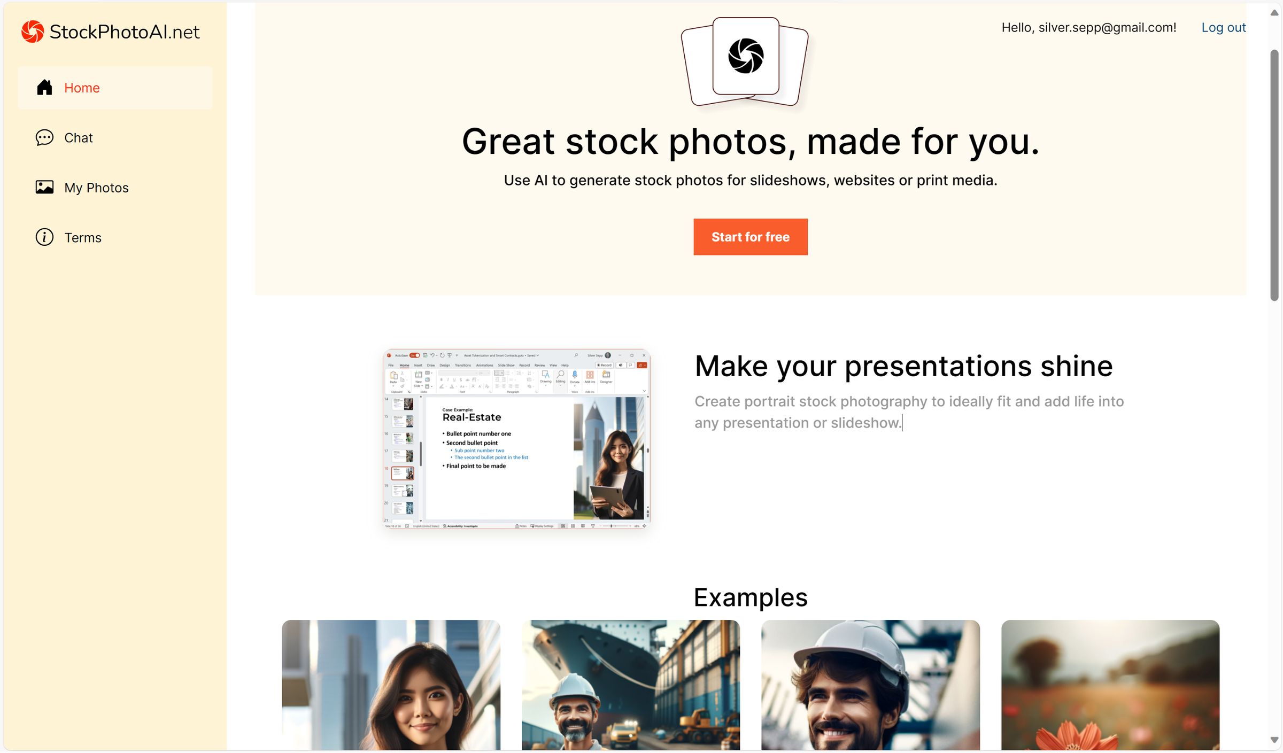Select the Home house icon in the sidebar

(x=44, y=88)
